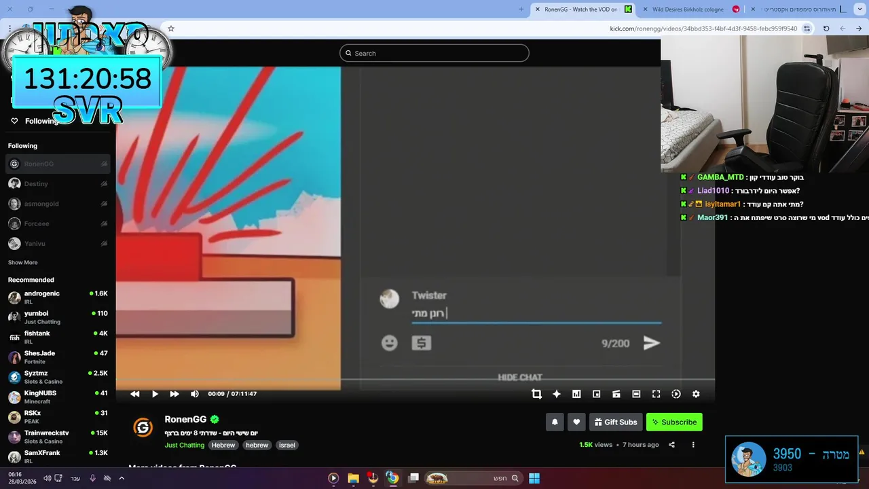Image resolution: width=869 pixels, height=489 pixels.
Task: Show hidden system tray icons chevron
Action: 122,478
